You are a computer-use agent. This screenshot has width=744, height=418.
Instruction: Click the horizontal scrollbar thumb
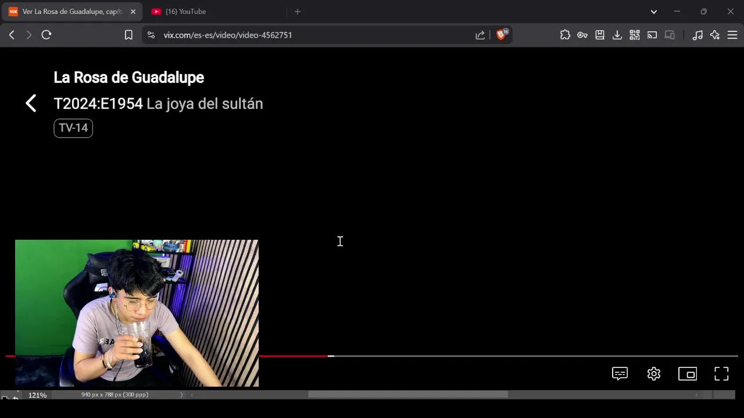pos(408,395)
